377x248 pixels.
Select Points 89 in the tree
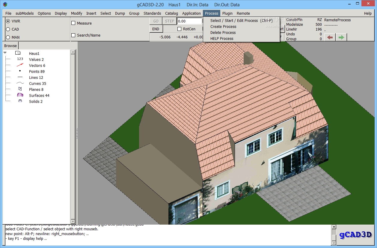click(37, 71)
